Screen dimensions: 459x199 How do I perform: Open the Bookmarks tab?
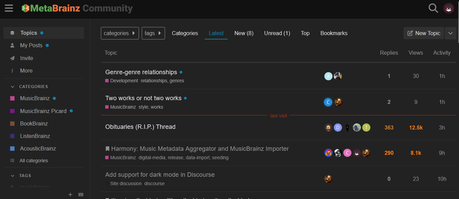coord(334,33)
